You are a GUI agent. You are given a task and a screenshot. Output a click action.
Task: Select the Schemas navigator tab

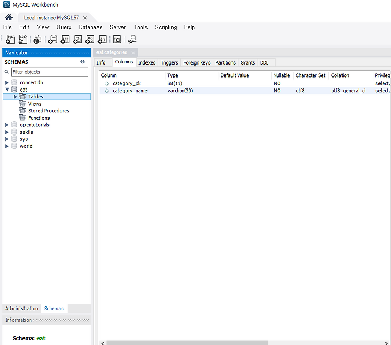coord(54,309)
